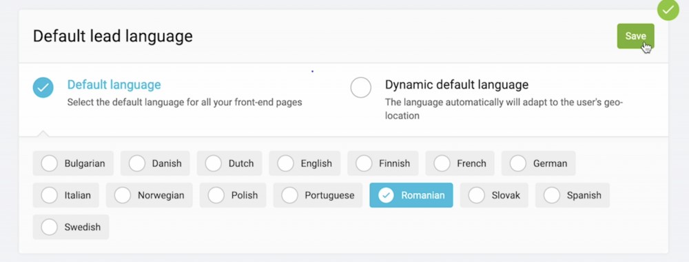This screenshot has height=262, width=689.
Task: Select the Finnish language option
Action: tap(382, 163)
